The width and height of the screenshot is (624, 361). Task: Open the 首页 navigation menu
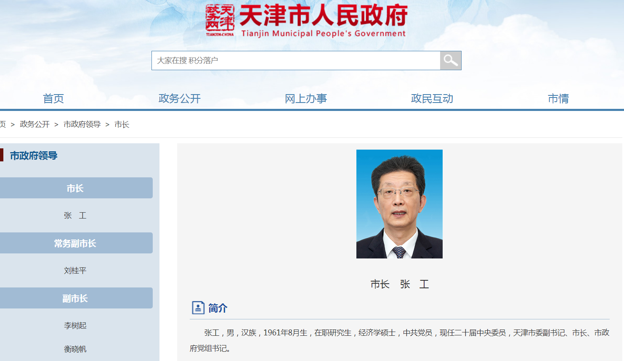click(x=53, y=98)
